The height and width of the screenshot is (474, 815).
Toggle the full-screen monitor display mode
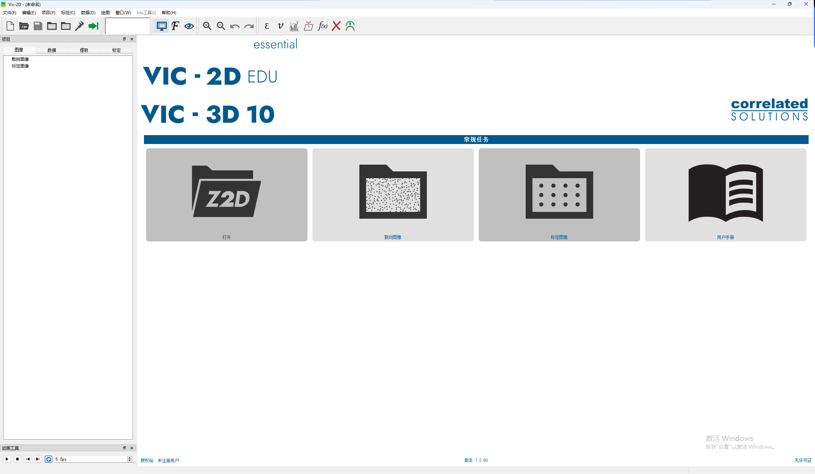click(x=162, y=26)
